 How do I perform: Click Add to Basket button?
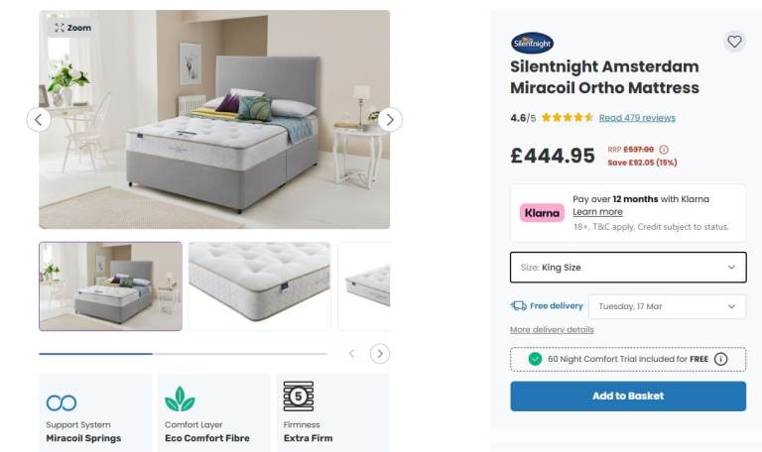coord(628,396)
